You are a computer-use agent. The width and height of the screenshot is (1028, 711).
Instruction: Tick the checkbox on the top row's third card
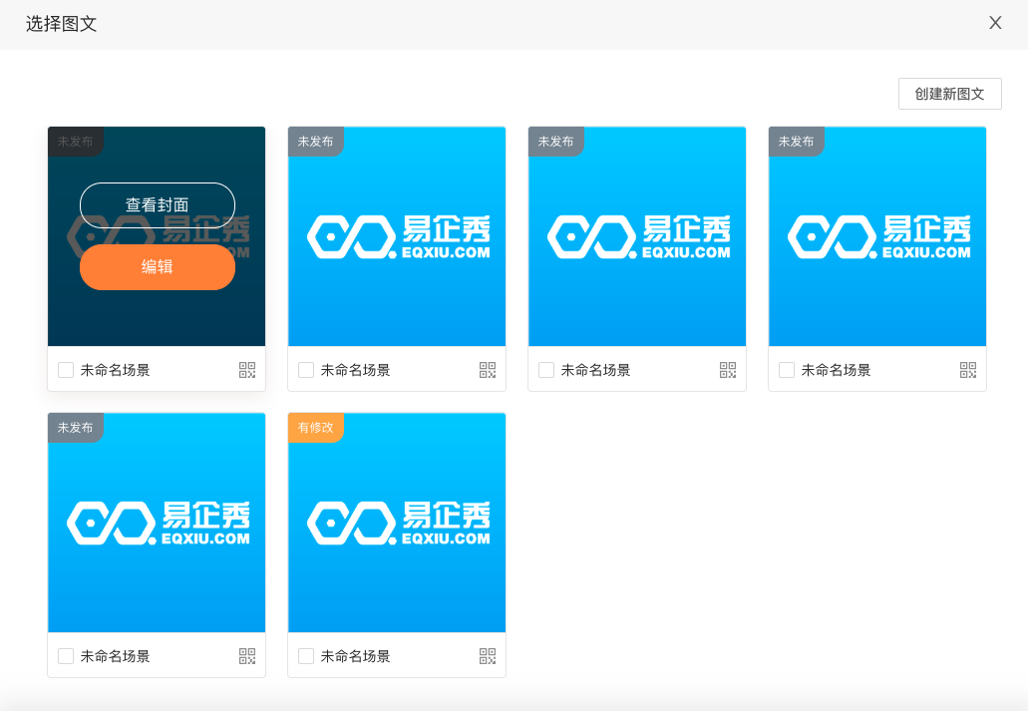pyautogui.click(x=546, y=370)
